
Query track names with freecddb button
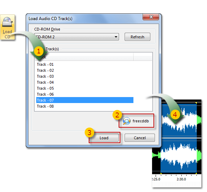tap(136, 121)
